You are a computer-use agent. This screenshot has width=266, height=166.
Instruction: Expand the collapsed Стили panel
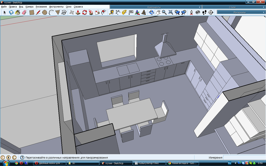(232, 7)
